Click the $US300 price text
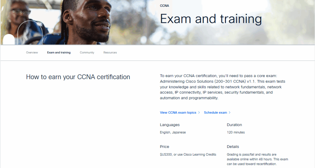 [188, 154]
